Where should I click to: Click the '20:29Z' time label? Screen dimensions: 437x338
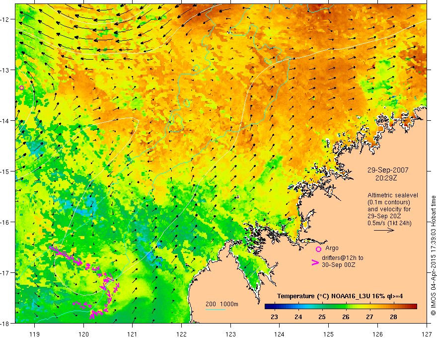386,178
